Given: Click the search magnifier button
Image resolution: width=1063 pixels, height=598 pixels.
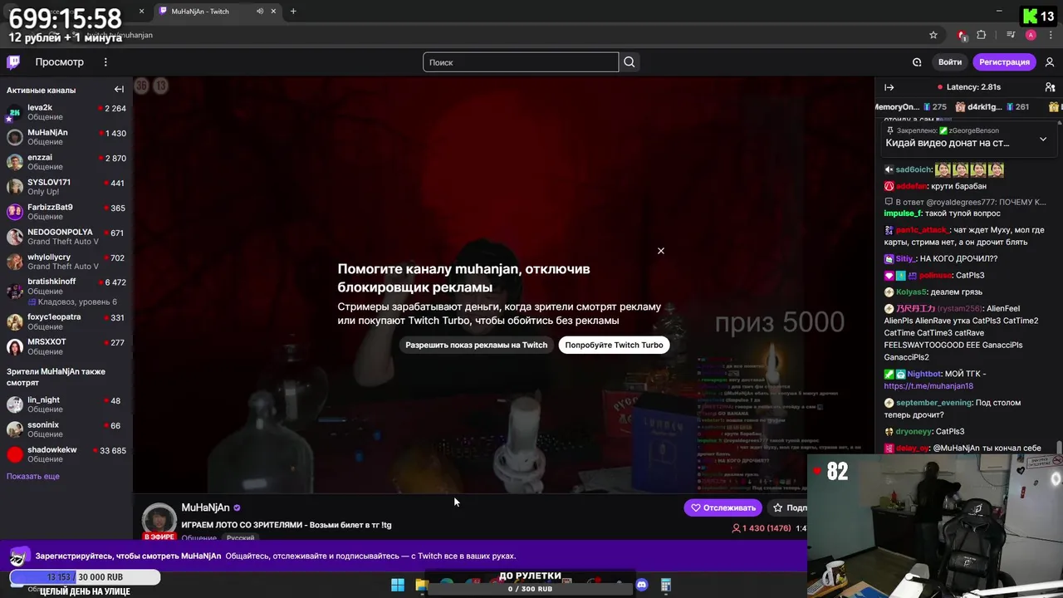Looking at the screenshot, I should tap(629, 62).
